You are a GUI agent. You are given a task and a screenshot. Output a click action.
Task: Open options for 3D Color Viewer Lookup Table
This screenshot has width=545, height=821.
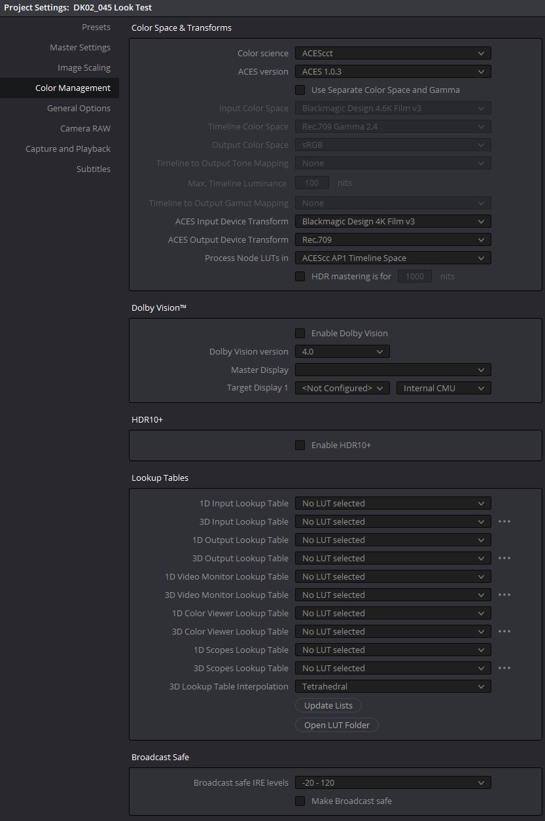[504, 631]
